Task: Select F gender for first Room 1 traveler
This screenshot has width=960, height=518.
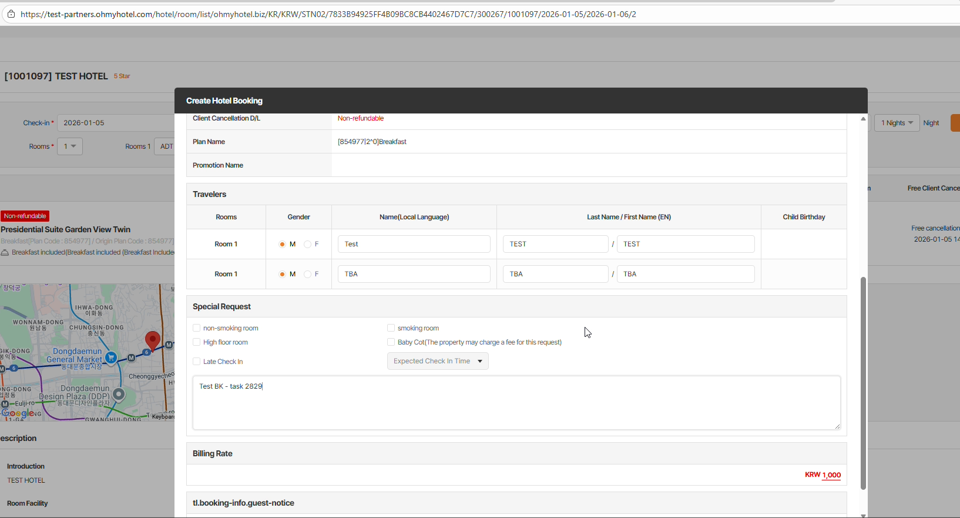Action: [307, 244]
